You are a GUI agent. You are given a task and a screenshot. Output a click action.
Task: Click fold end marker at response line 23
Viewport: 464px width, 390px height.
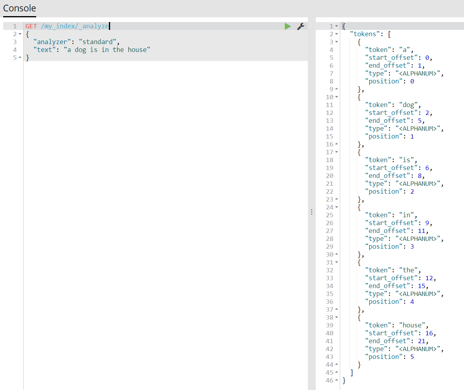tap(337, 199)
